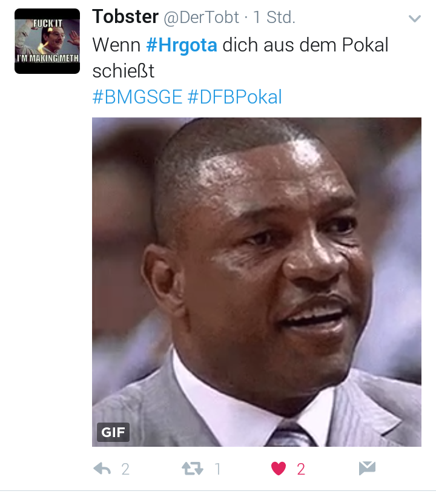Image resolution: width=436 pixels, height=494 pixels.
Task: Click the GIF badge label
Action: tap(113, 432)
